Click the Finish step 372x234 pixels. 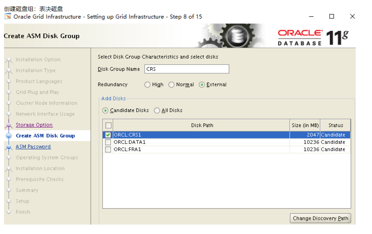(x=23, y=212)
